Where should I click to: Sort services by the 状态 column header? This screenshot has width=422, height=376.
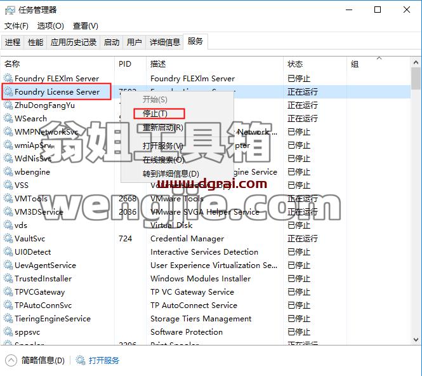click(x=295, y=64)
